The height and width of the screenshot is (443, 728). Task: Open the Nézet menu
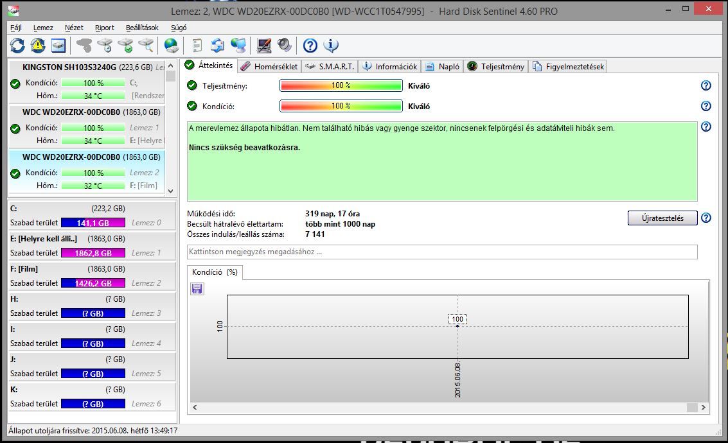74,28
